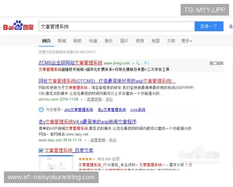
Task: Switch to the 视频 tab
Action: [140, 41]
